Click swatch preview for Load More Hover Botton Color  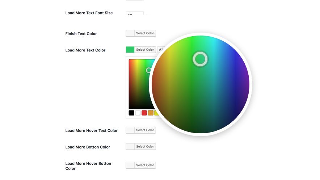130,165
